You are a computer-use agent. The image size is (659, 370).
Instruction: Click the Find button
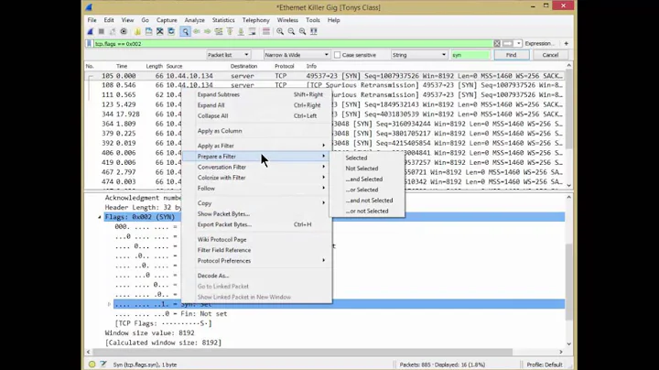[x=511, y=55]
